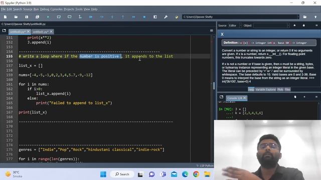
Task: Open the Run menu
Action: tap(36, 9)
